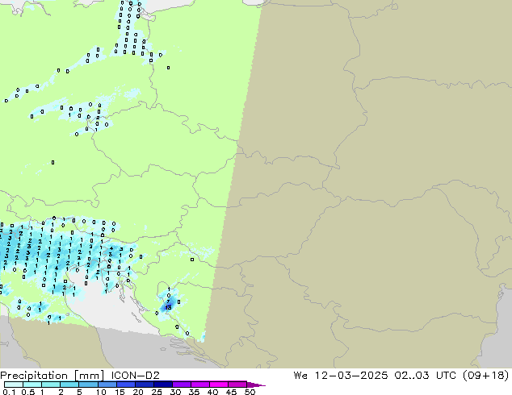Screen dimensions: 512x395
Task: Click the 30–35 mm purple legend swatch
Action: click(x=181, y=385)
